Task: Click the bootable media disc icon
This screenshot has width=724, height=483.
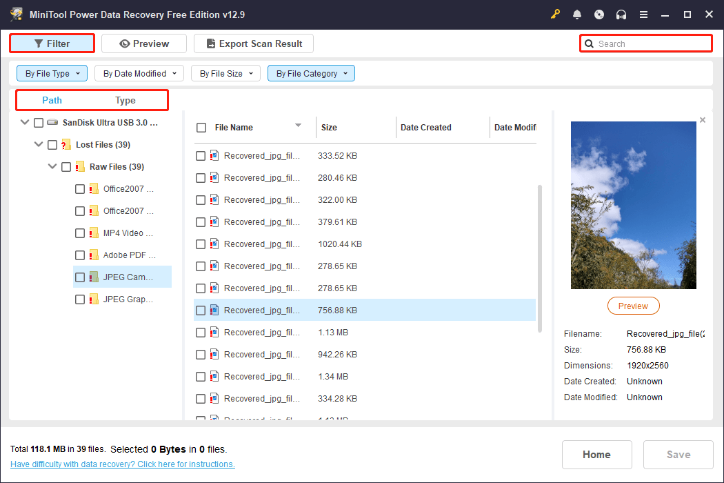Action: pyautogui.click(x=599, y=14)
